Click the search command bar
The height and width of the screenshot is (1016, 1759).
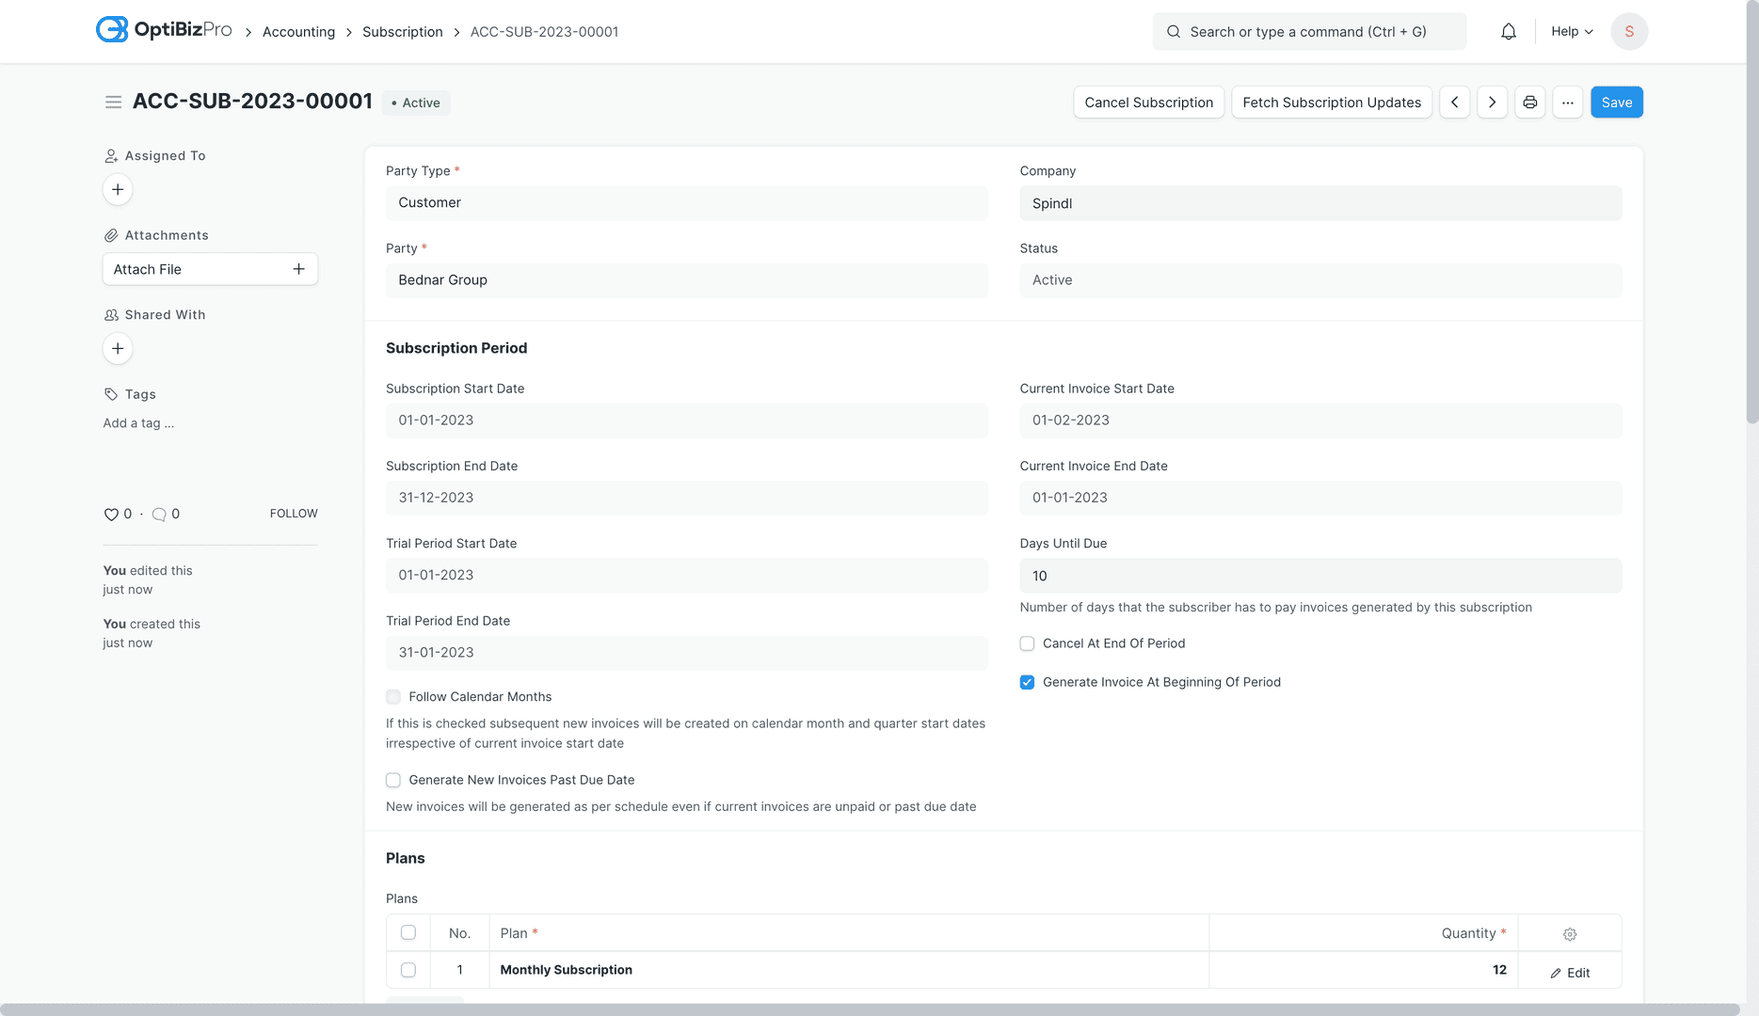pyautogui.click(x=1308, y=31)
